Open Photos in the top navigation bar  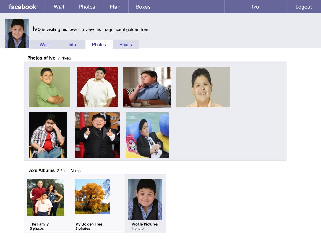(x=87, y=7)
